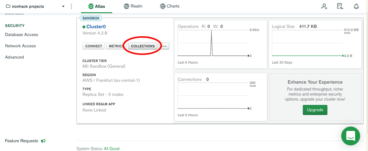
Task: Click the Feature Requests link
Action: pyautogui.click(x=21, y=141)
